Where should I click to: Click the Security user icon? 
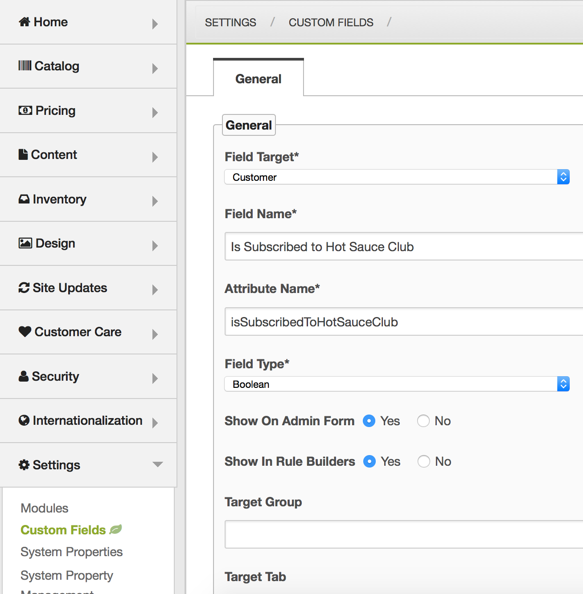[24, 376]
